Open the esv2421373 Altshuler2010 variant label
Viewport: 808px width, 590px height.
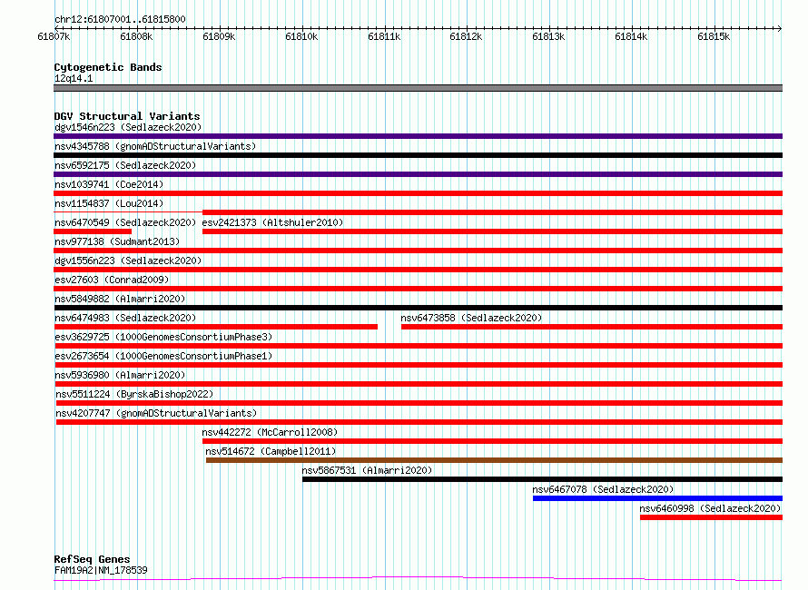[272, 222]
